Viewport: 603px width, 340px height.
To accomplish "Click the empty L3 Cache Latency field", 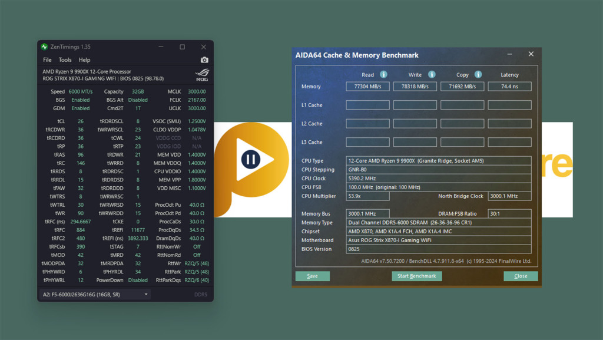I will tap(509, 142).
